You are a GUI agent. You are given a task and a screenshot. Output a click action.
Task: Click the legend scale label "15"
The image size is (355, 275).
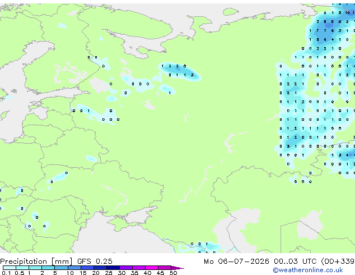tap(83, 273)
